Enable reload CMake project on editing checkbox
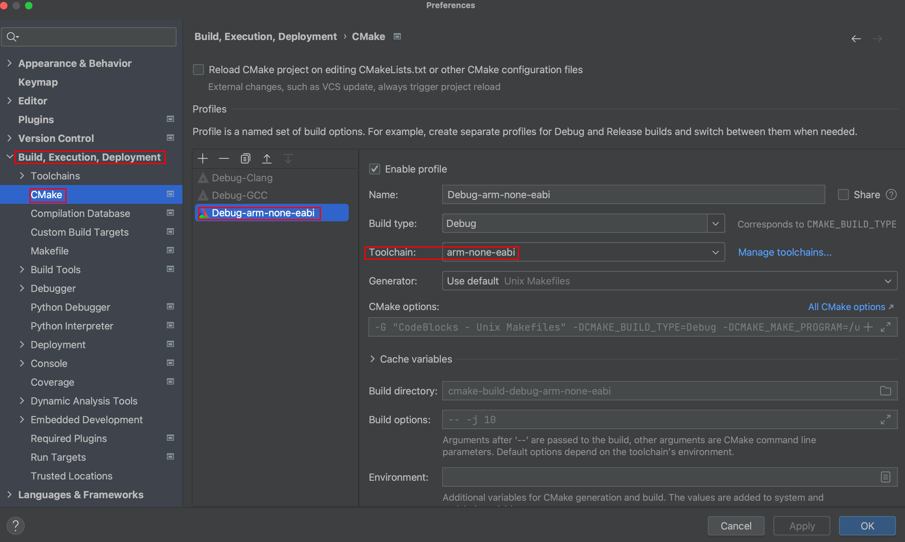Image resolution: width=905 pixels, height=542 pixels. click(x=198, y=70)
